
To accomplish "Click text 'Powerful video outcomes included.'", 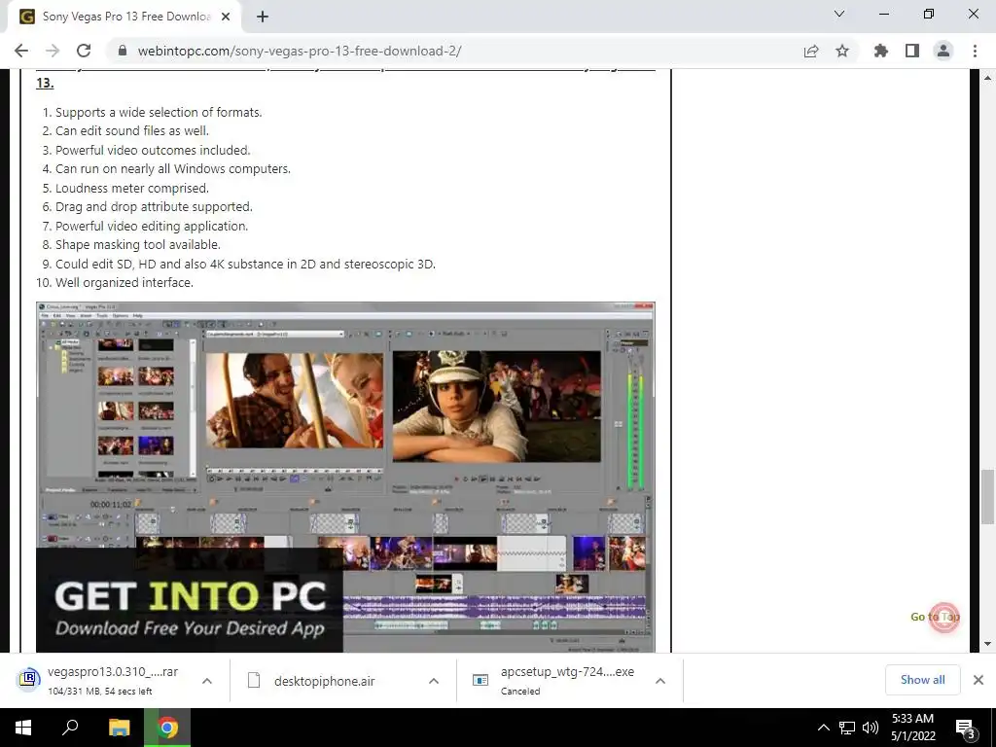I will pos(153,151).
